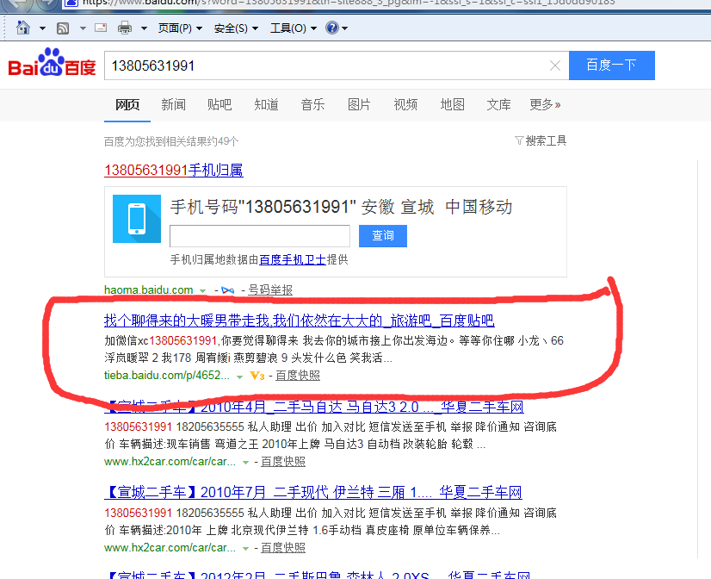Click the Baidu logo
Image resolution: width=711 pixels, height=579 pixels.
52,62
